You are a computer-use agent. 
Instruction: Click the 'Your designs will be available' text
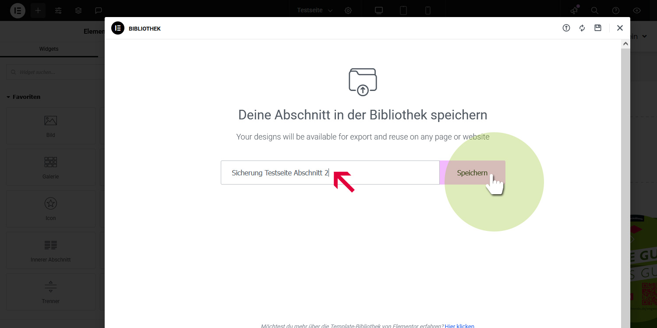pos(363,137)
